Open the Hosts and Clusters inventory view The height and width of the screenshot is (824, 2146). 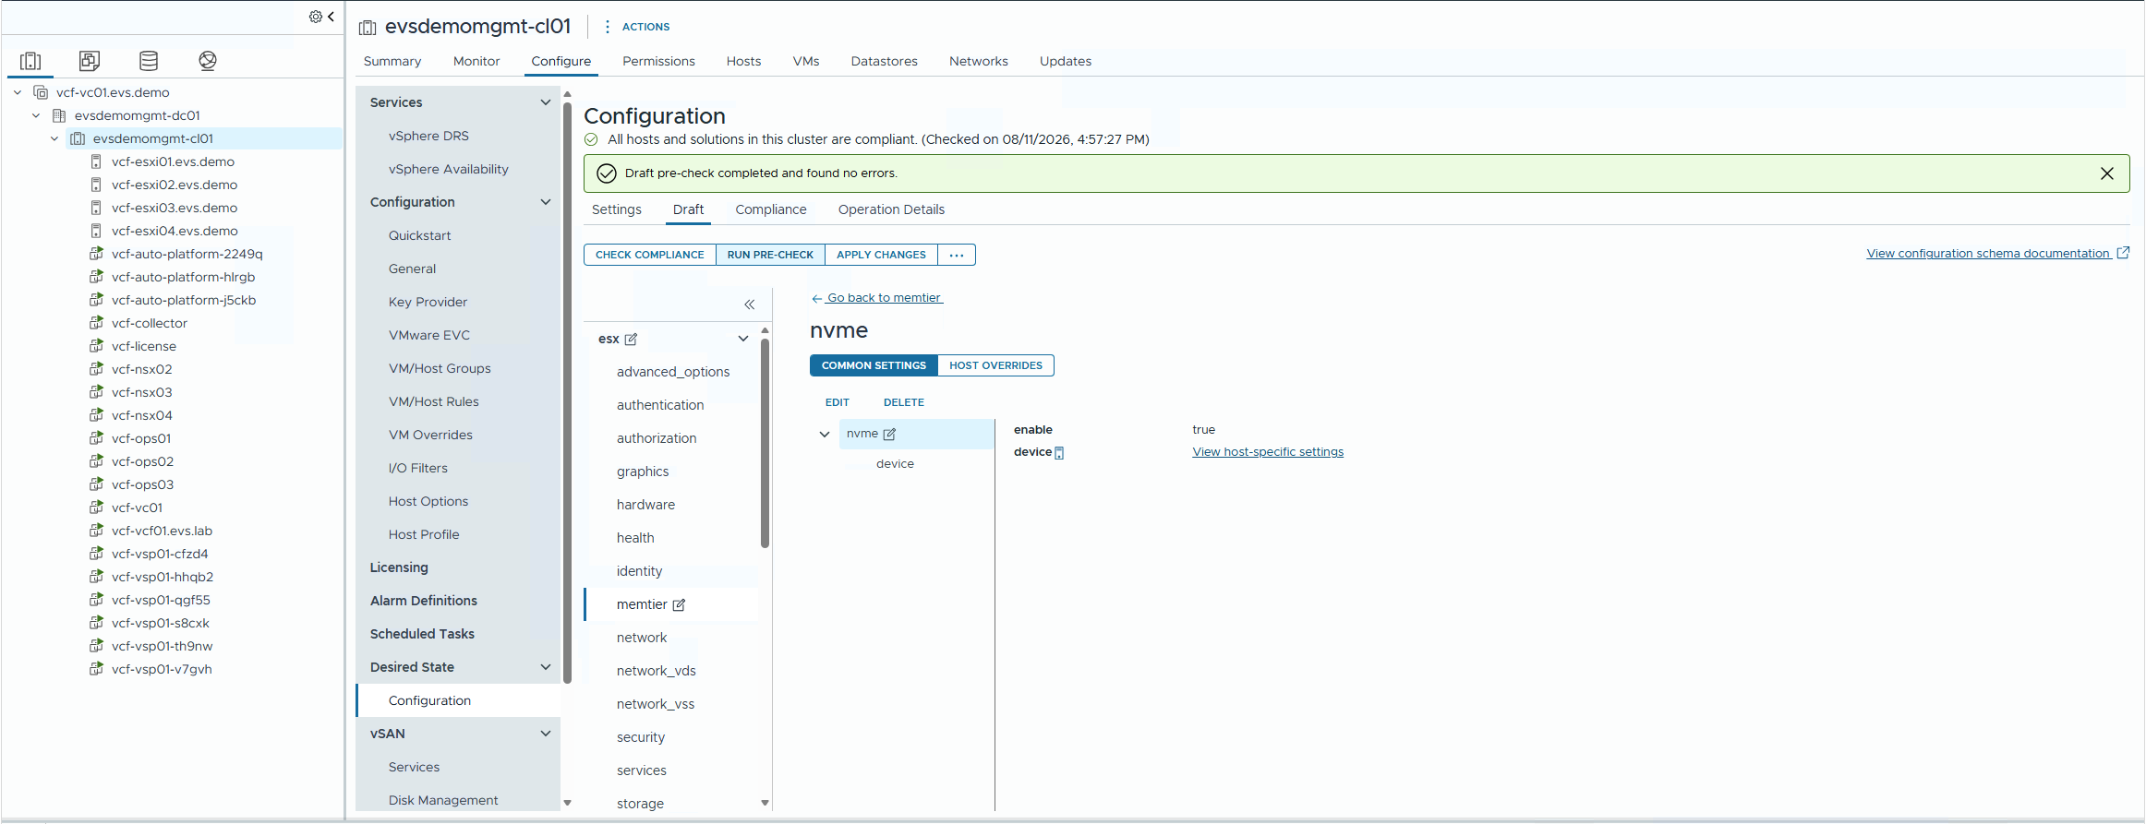click(x=30, y=61)
